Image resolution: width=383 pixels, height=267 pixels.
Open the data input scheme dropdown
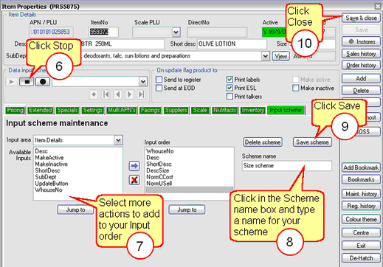click(x=143, y=82)
